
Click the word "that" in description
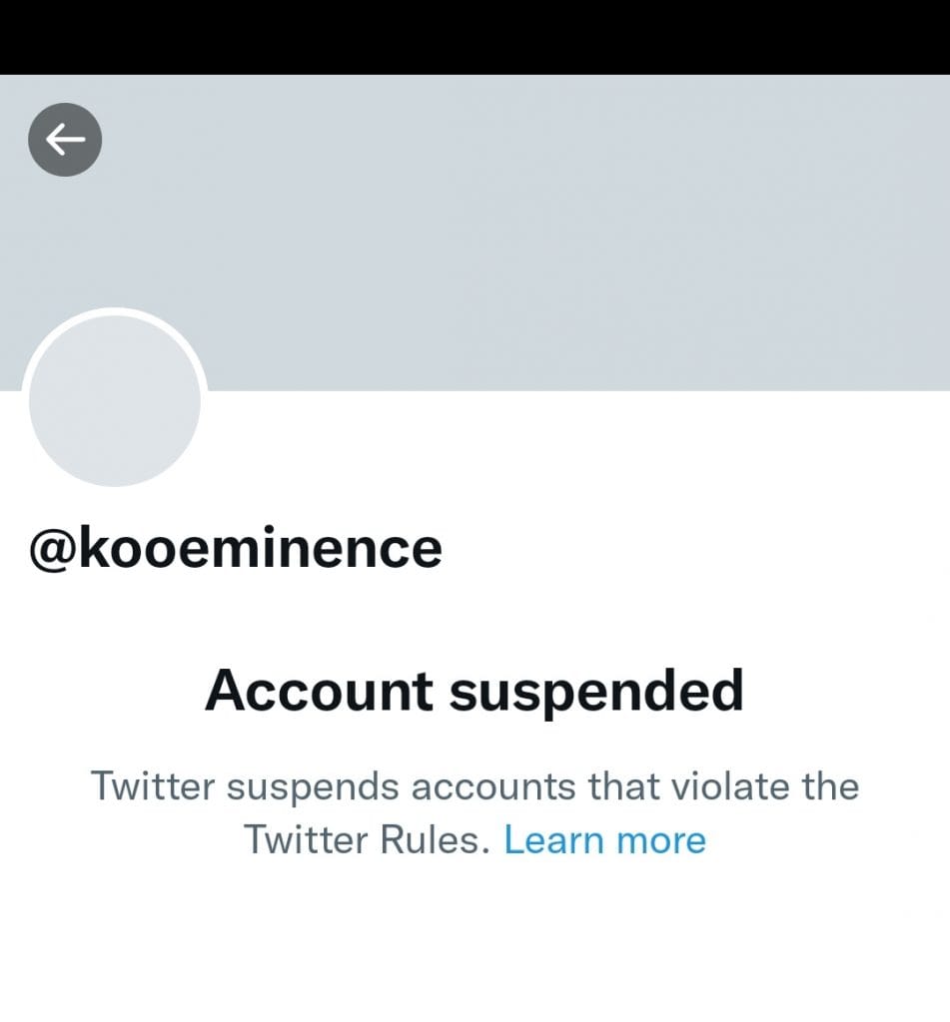point(624,786)
